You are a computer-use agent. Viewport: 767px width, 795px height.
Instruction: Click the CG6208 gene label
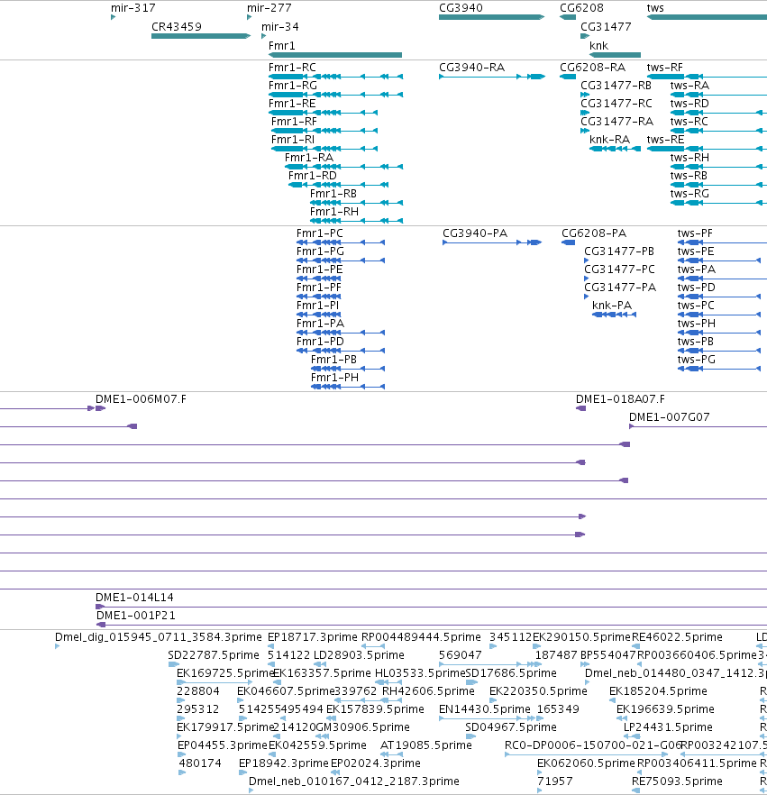point(582,7)
